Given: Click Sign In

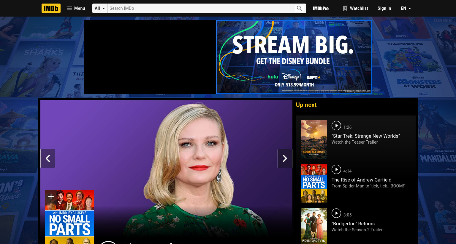Looking at the screenshot, I should point(384,8).
